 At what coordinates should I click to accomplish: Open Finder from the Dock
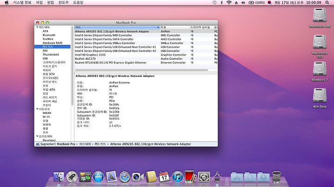[58, 177]
